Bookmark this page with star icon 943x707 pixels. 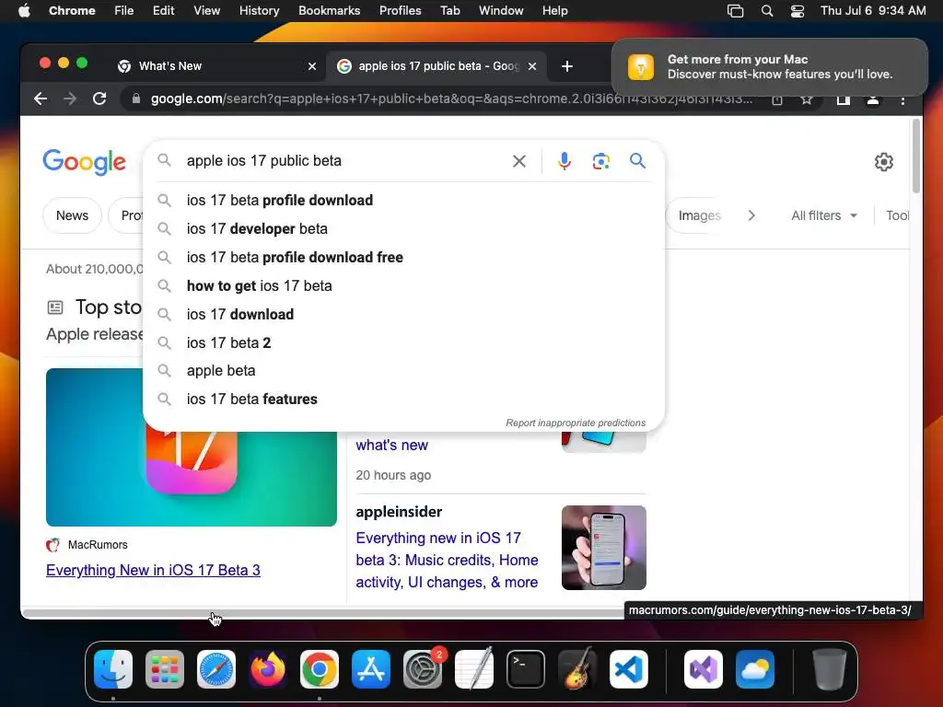click(x=807, y=99)
